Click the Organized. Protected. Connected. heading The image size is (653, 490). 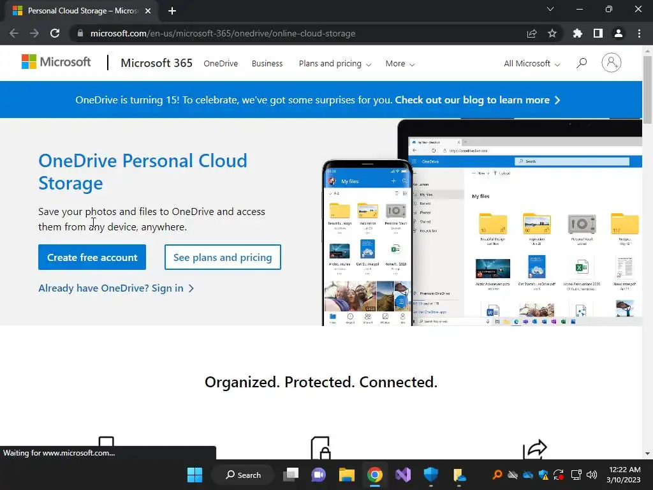pos(321,382)
